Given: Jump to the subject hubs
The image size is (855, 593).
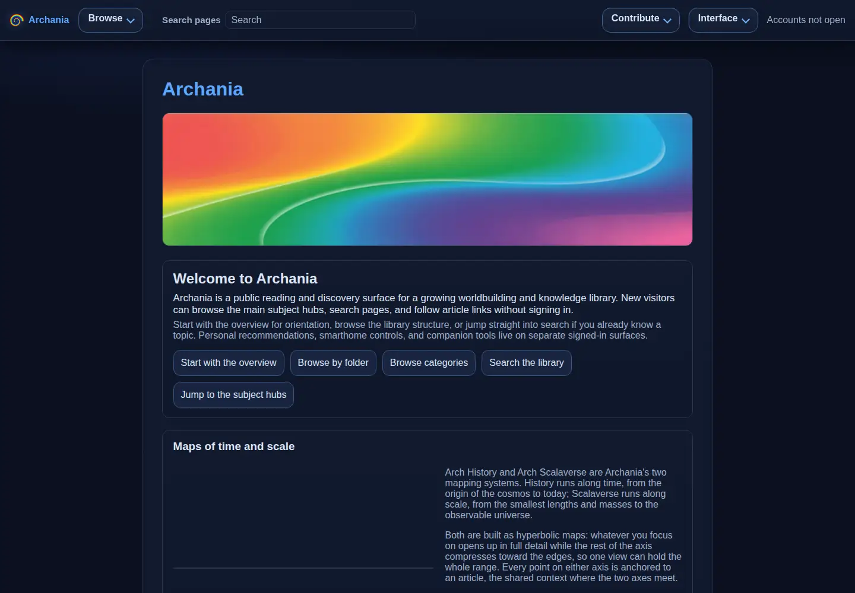Looking at the screenshot, I should tap(233, 395).
